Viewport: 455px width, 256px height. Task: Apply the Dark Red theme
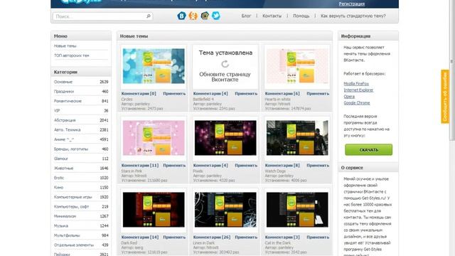point(174,237)
